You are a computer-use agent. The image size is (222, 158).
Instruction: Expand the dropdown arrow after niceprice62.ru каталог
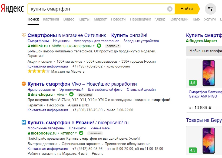pos(76,133)
